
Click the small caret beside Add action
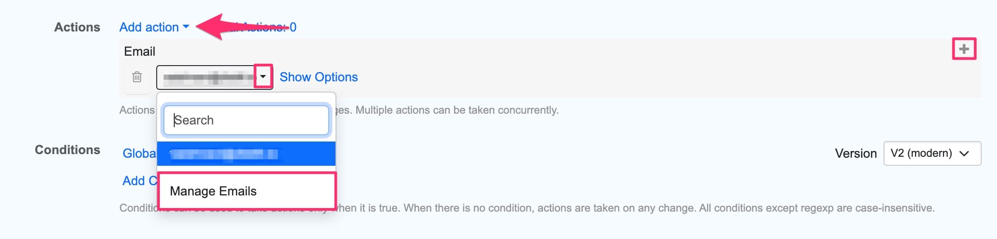(x=186, y=27)
